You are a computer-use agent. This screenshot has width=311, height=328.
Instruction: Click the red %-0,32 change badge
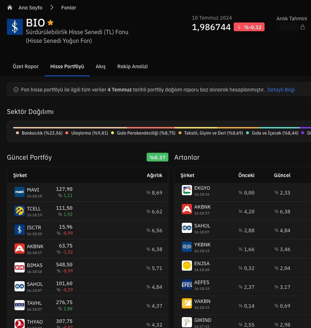point(249,27)
